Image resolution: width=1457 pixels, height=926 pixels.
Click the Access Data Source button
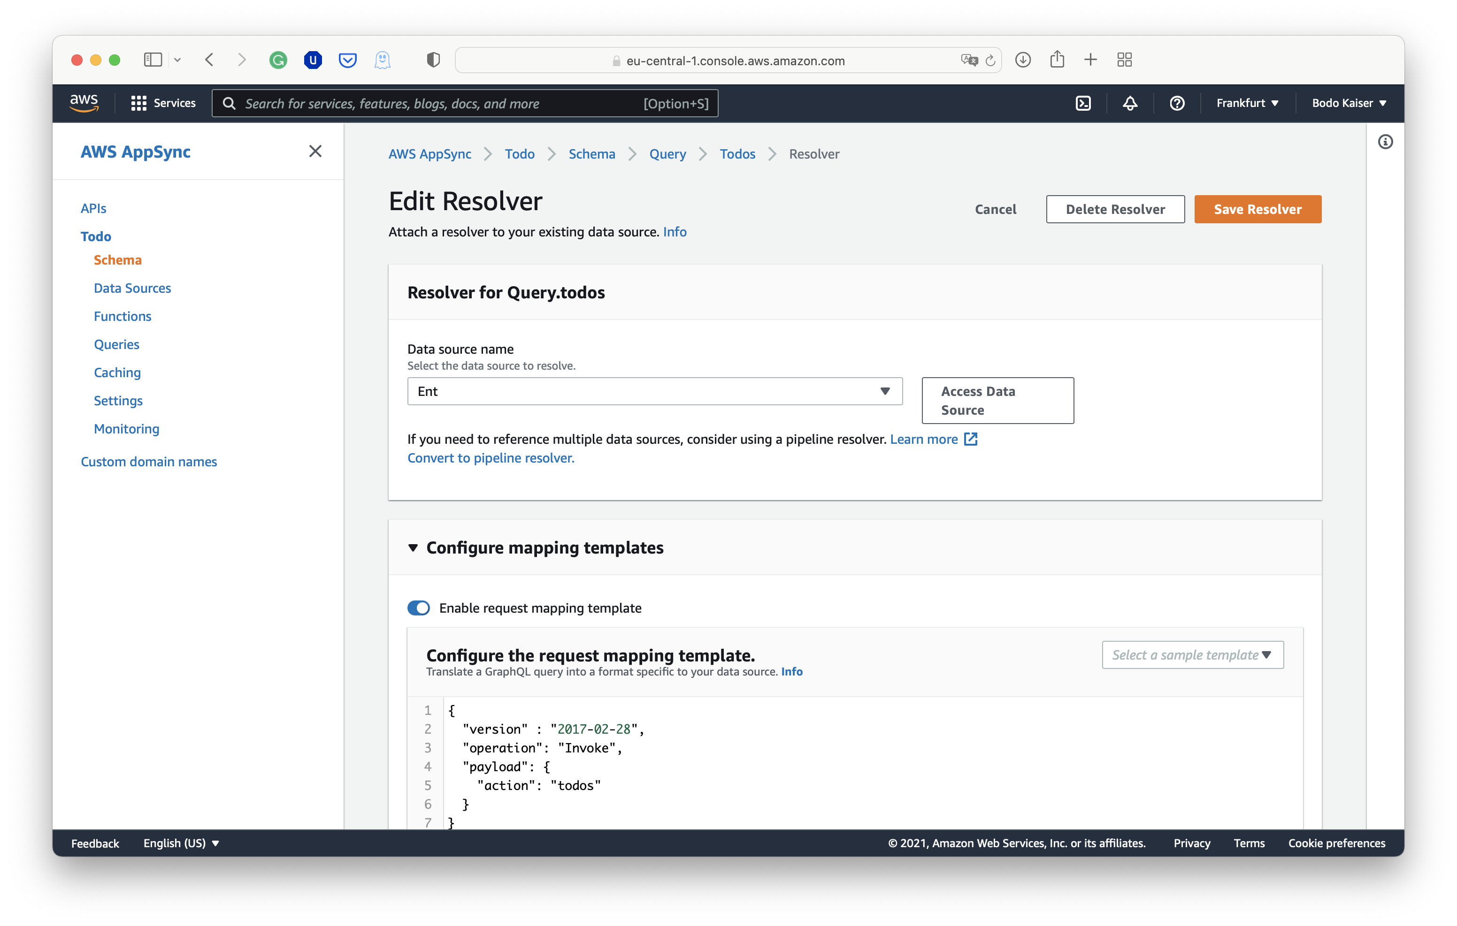coord(997,400)
